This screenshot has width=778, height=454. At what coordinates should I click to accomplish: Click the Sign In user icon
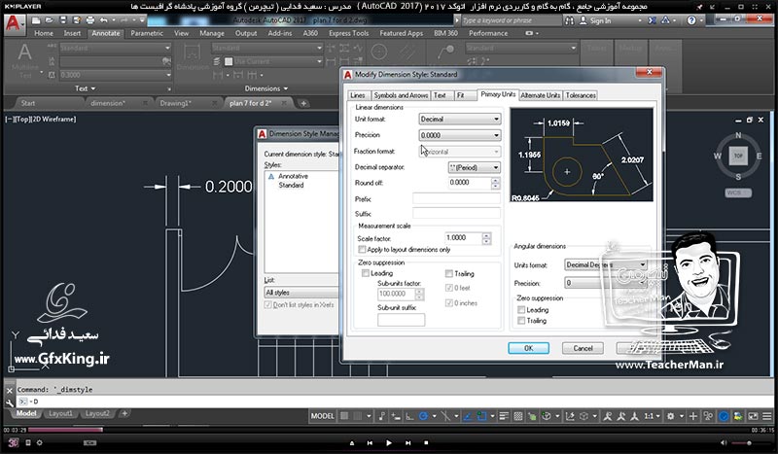pyautogui.click(x=583, y=20)
